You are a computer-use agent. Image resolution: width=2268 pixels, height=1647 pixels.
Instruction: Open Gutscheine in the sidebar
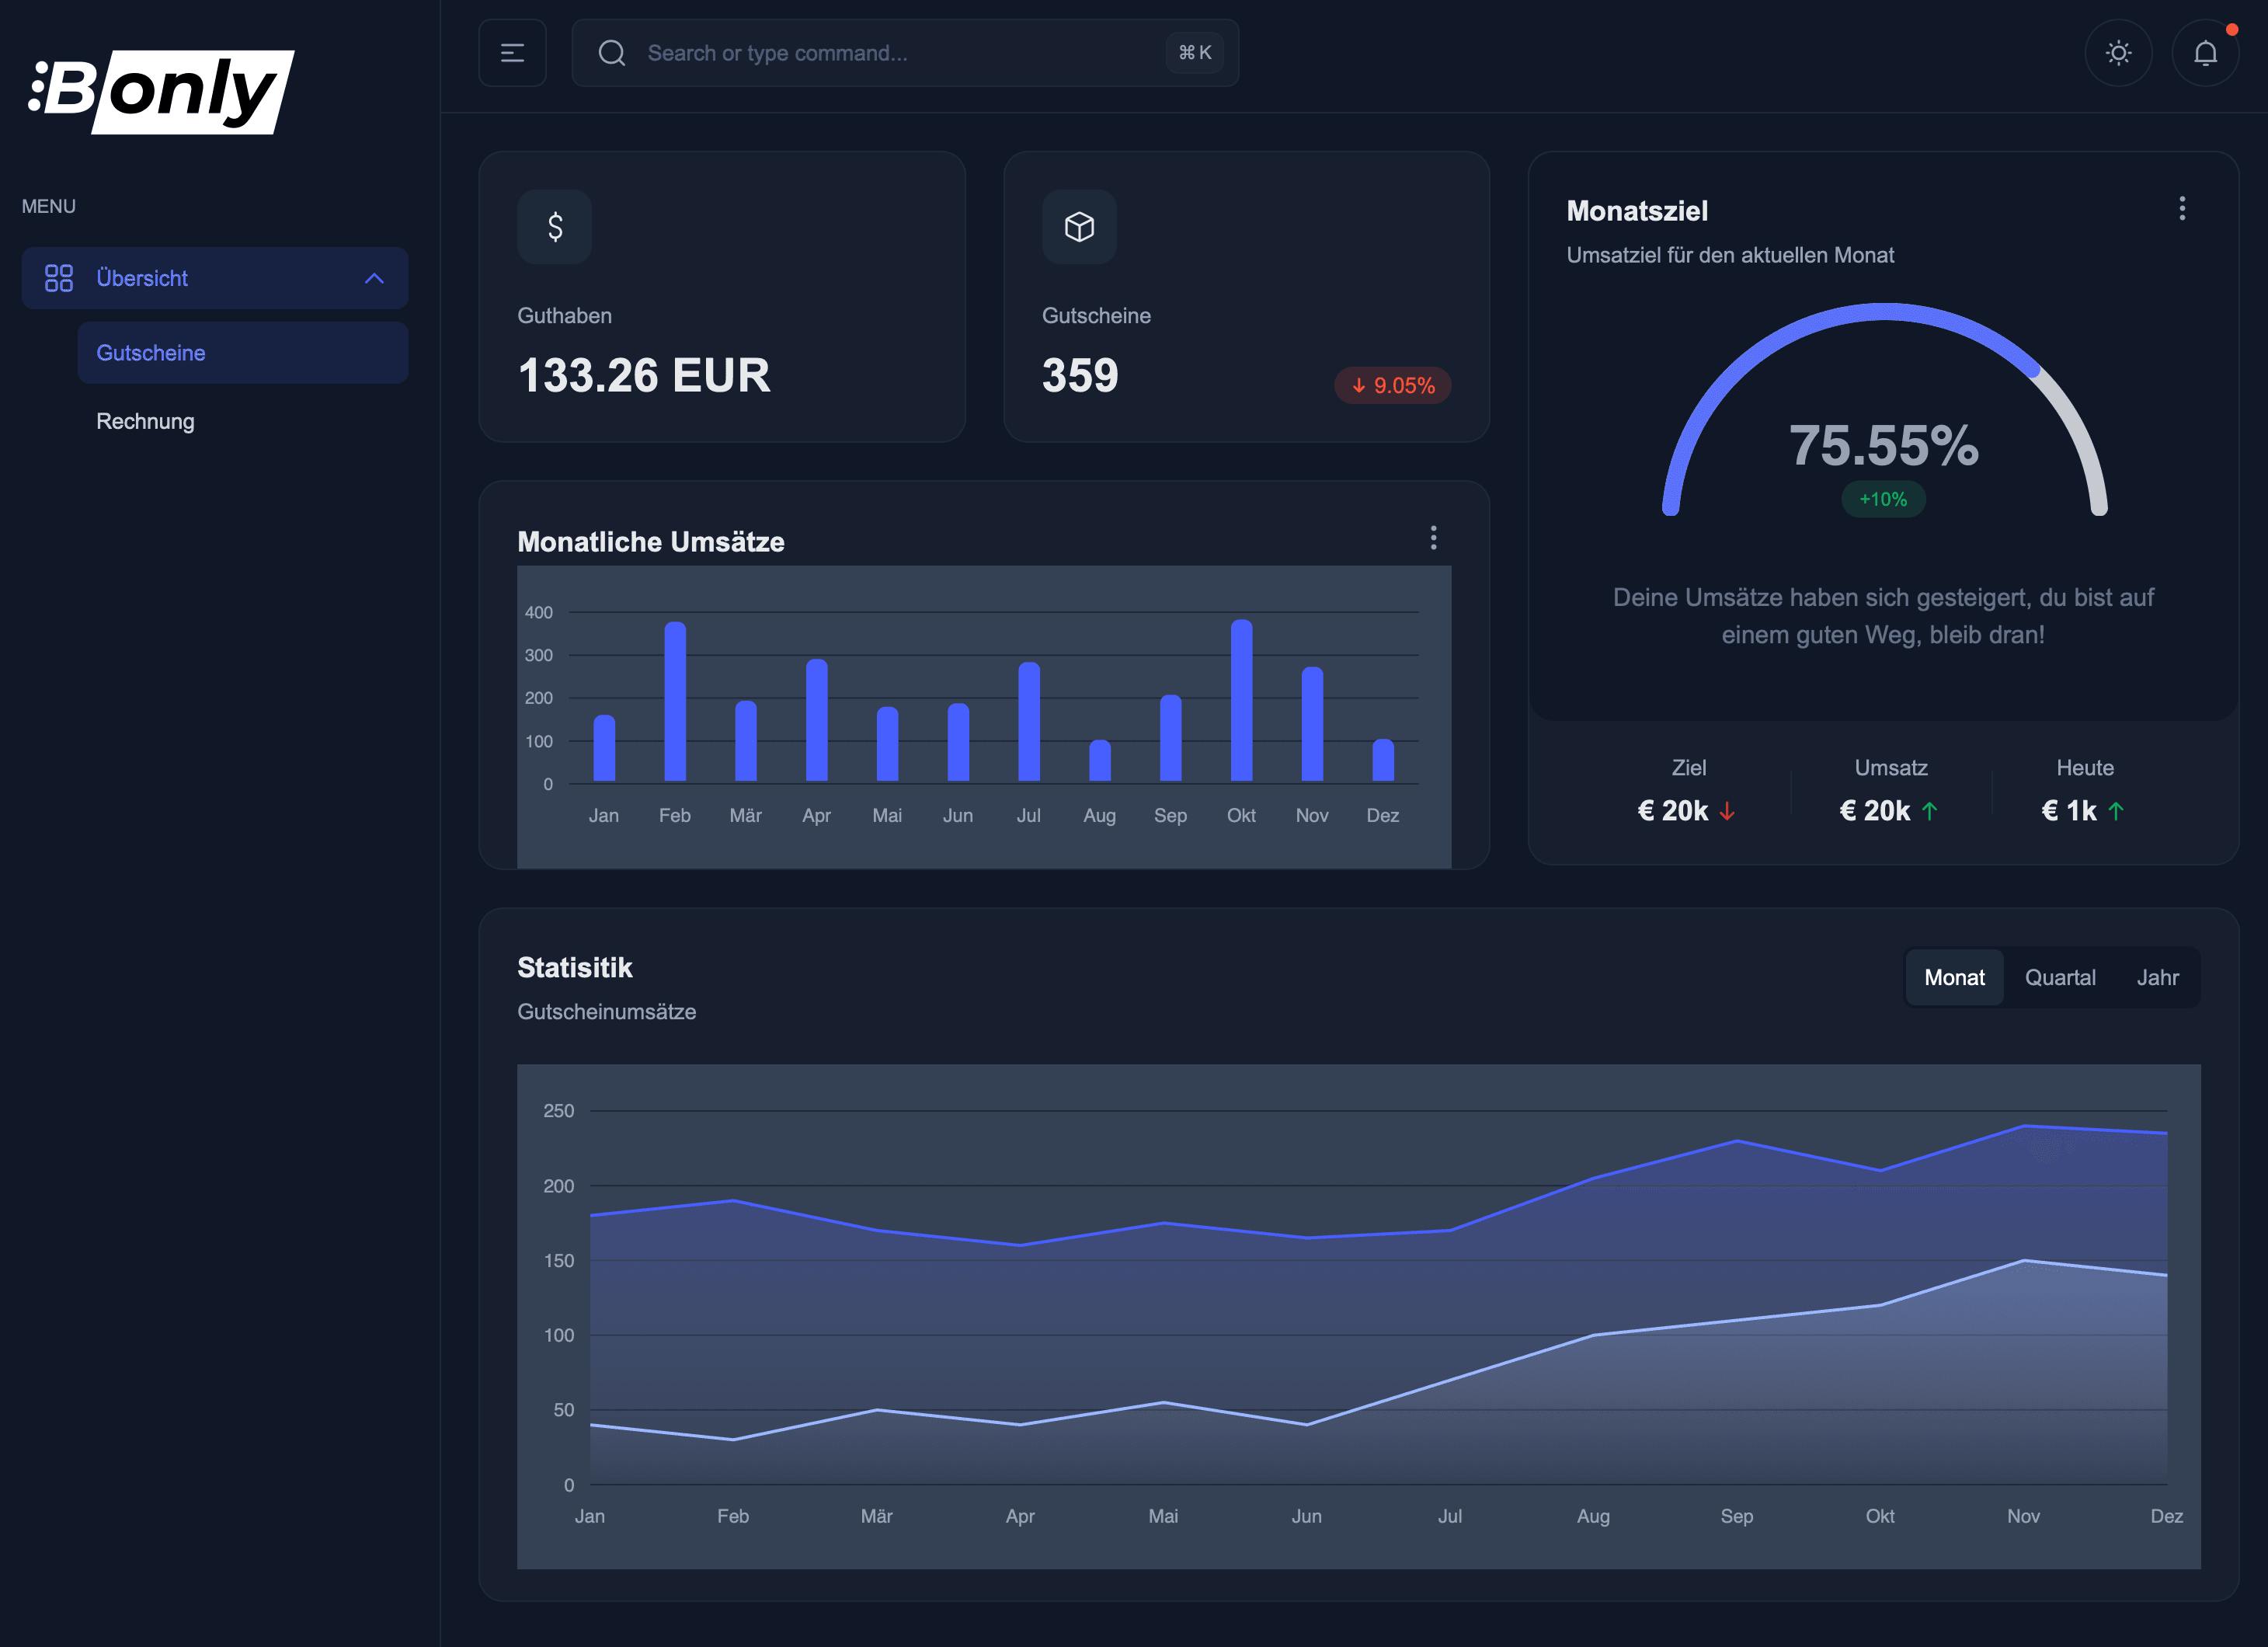(151, 353)
